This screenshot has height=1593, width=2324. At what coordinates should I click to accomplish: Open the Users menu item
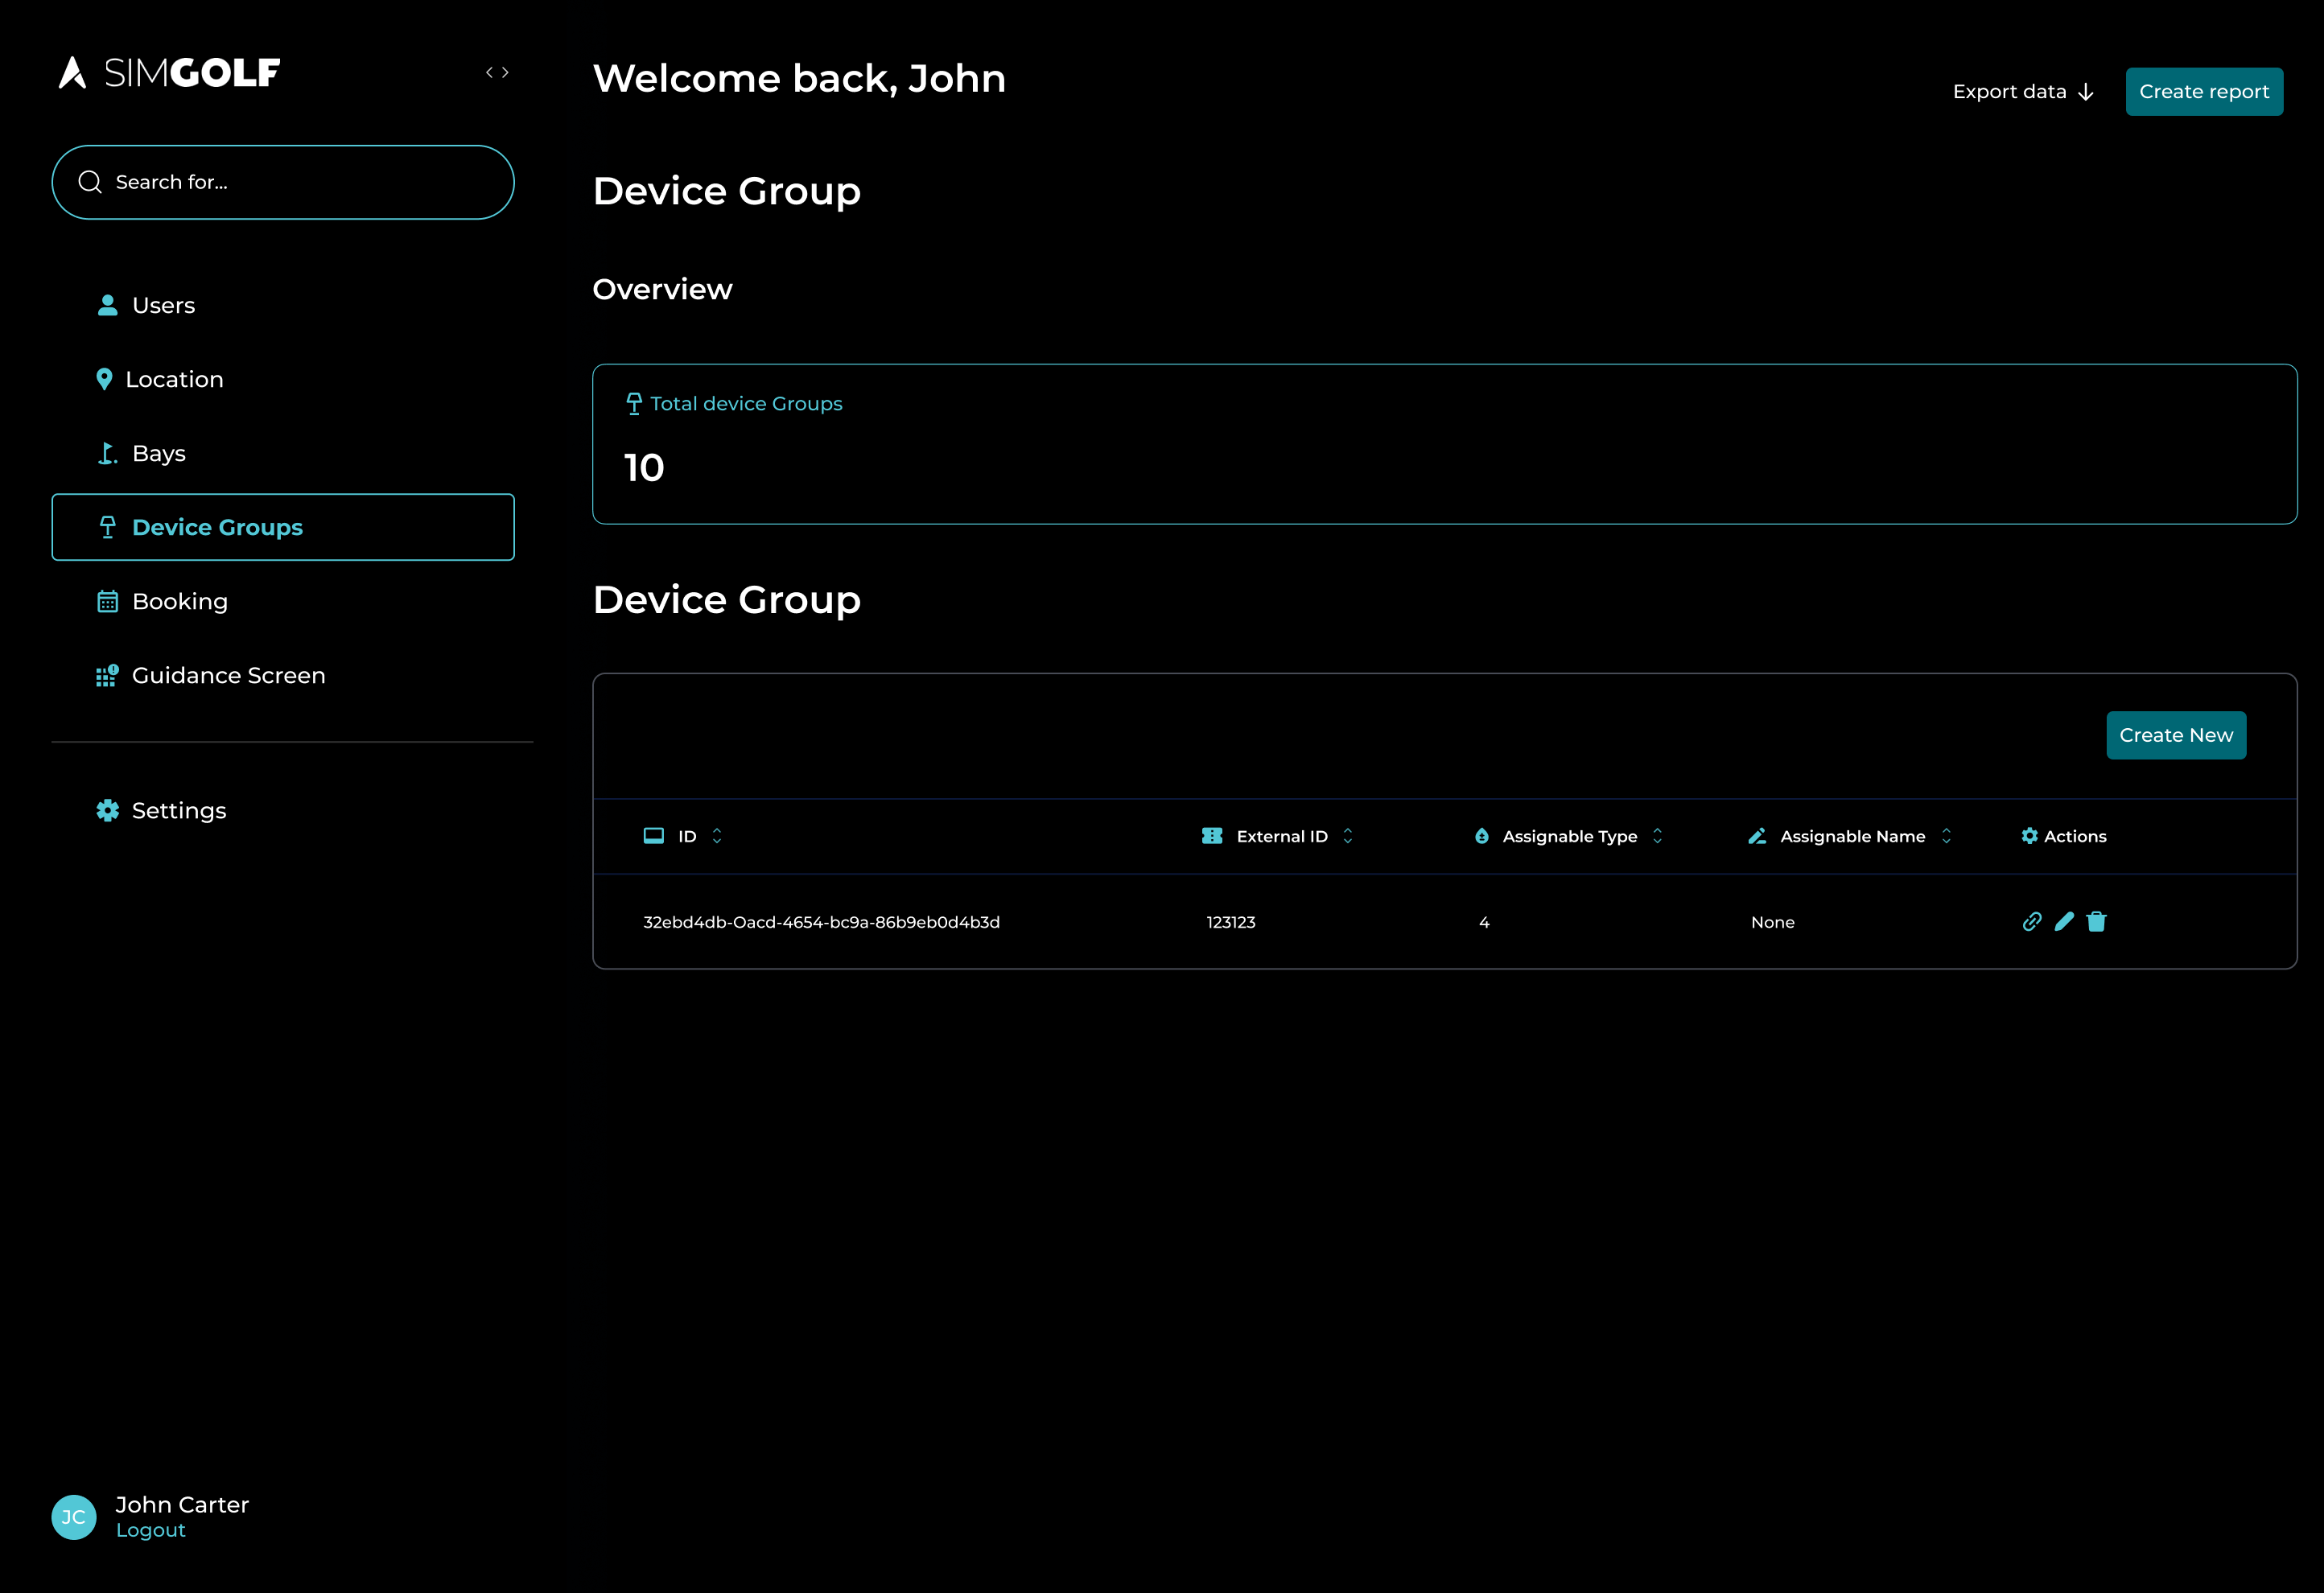163,305
